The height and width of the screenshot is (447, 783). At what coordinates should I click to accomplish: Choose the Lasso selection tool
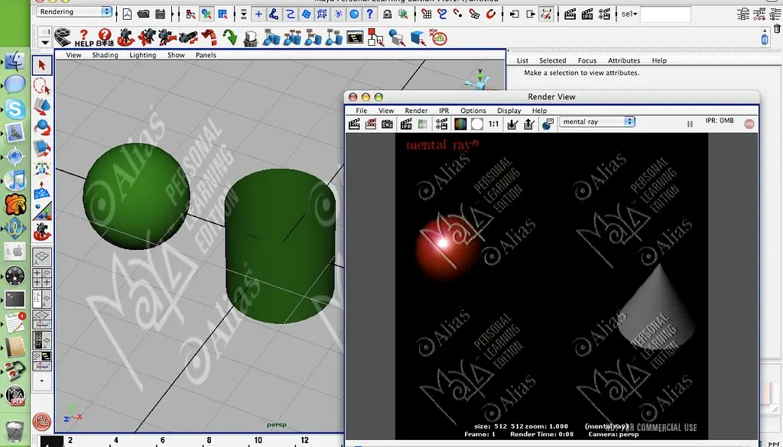pos(42,86)
